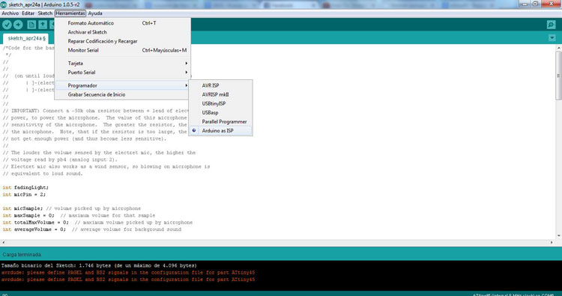Select USBtinyISP programmer

coord(221,104)
